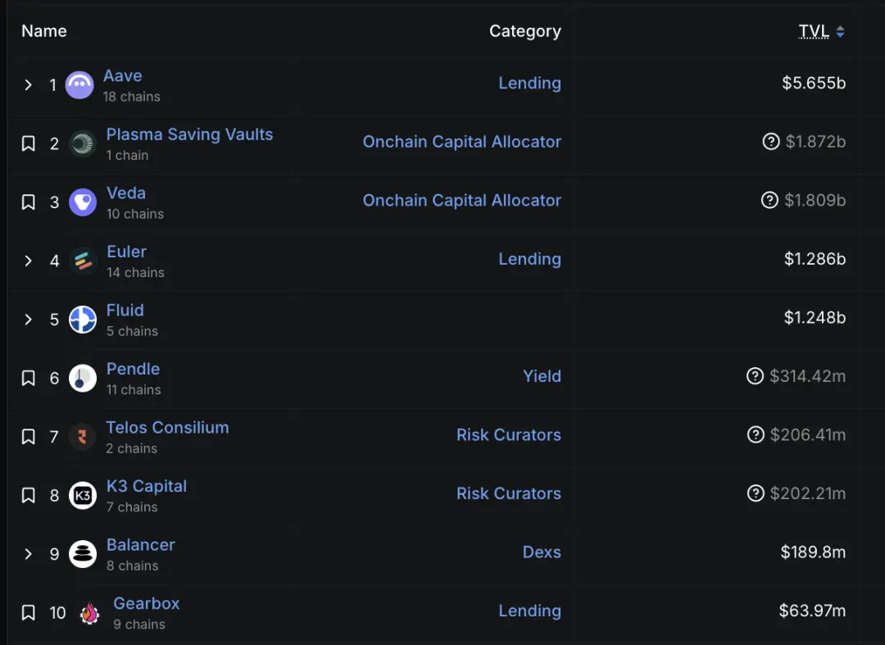Open the Lending category link for Aave
The width and height of the screenshot is (885, 645).
(x=530, y=83)
